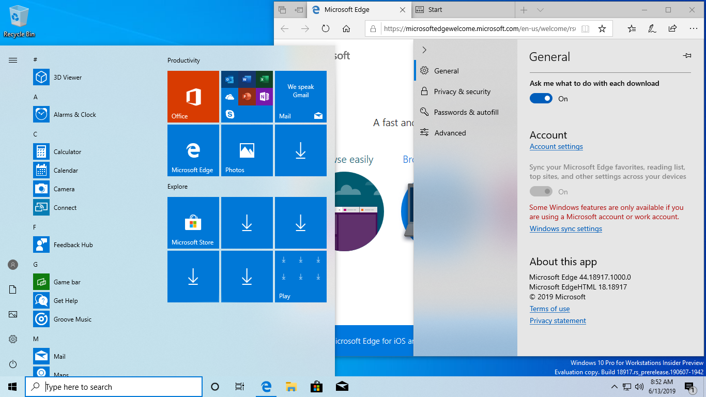Open Terms of use link
Screen dimensions: 706x397
[x=549, y=309]
